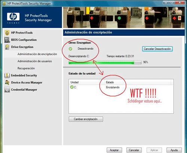
Task: Click the Cancelar Desactivación button
Action: (157, 49)
